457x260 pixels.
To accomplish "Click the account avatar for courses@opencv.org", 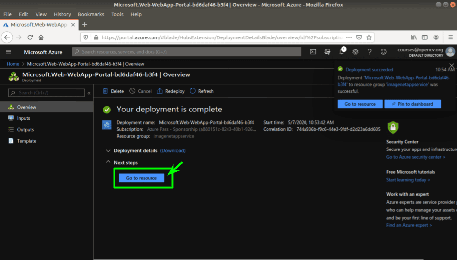I will [x=450, y=52].
